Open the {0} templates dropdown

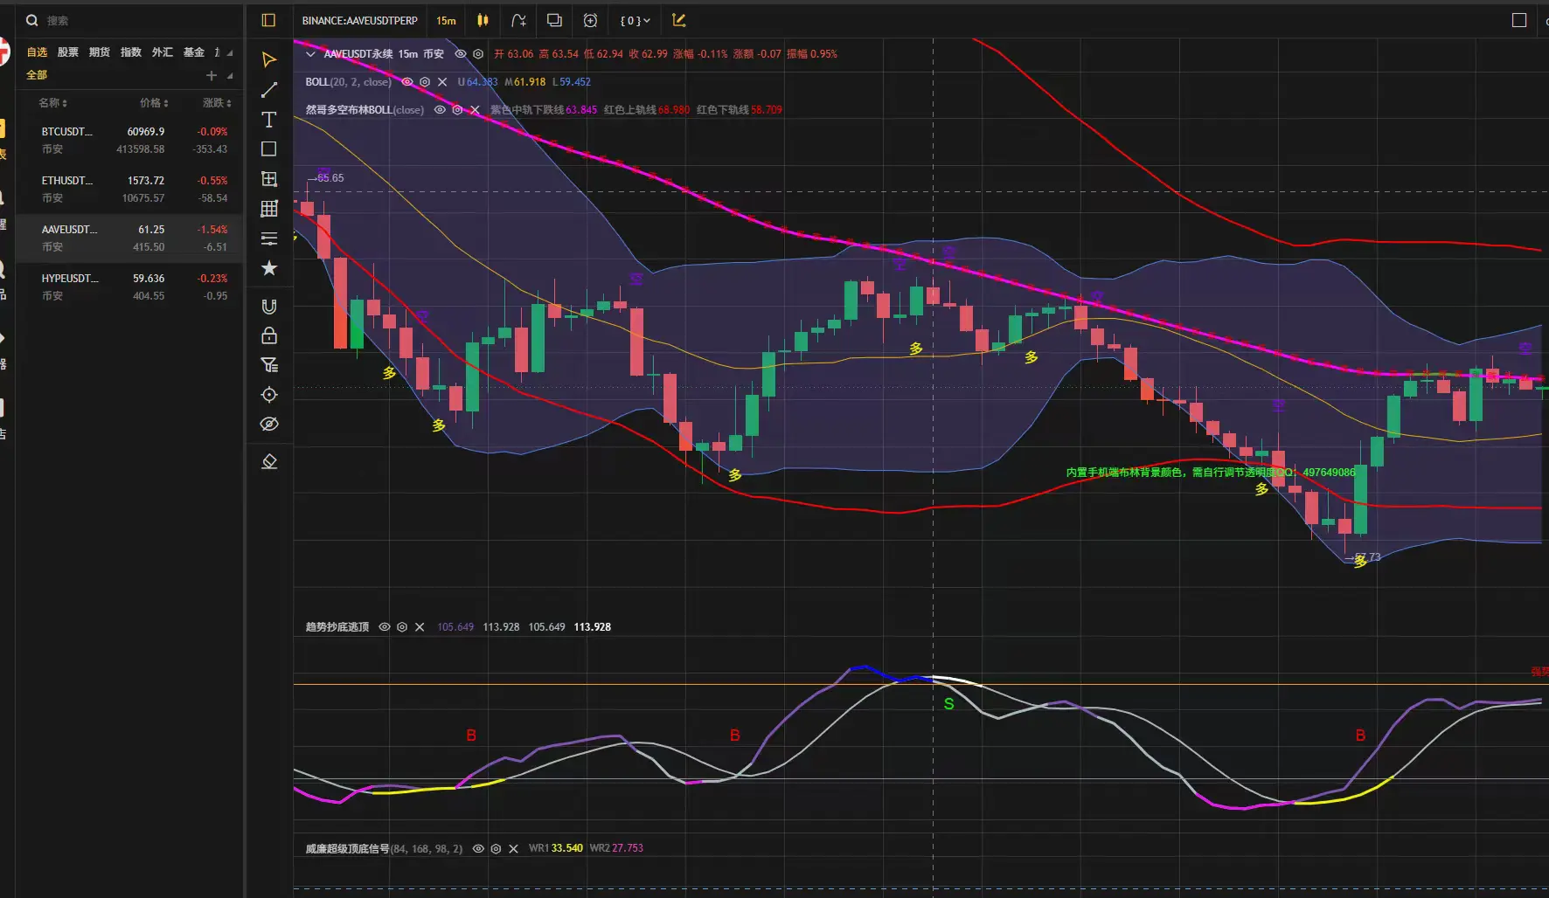(x=636, y=20)
